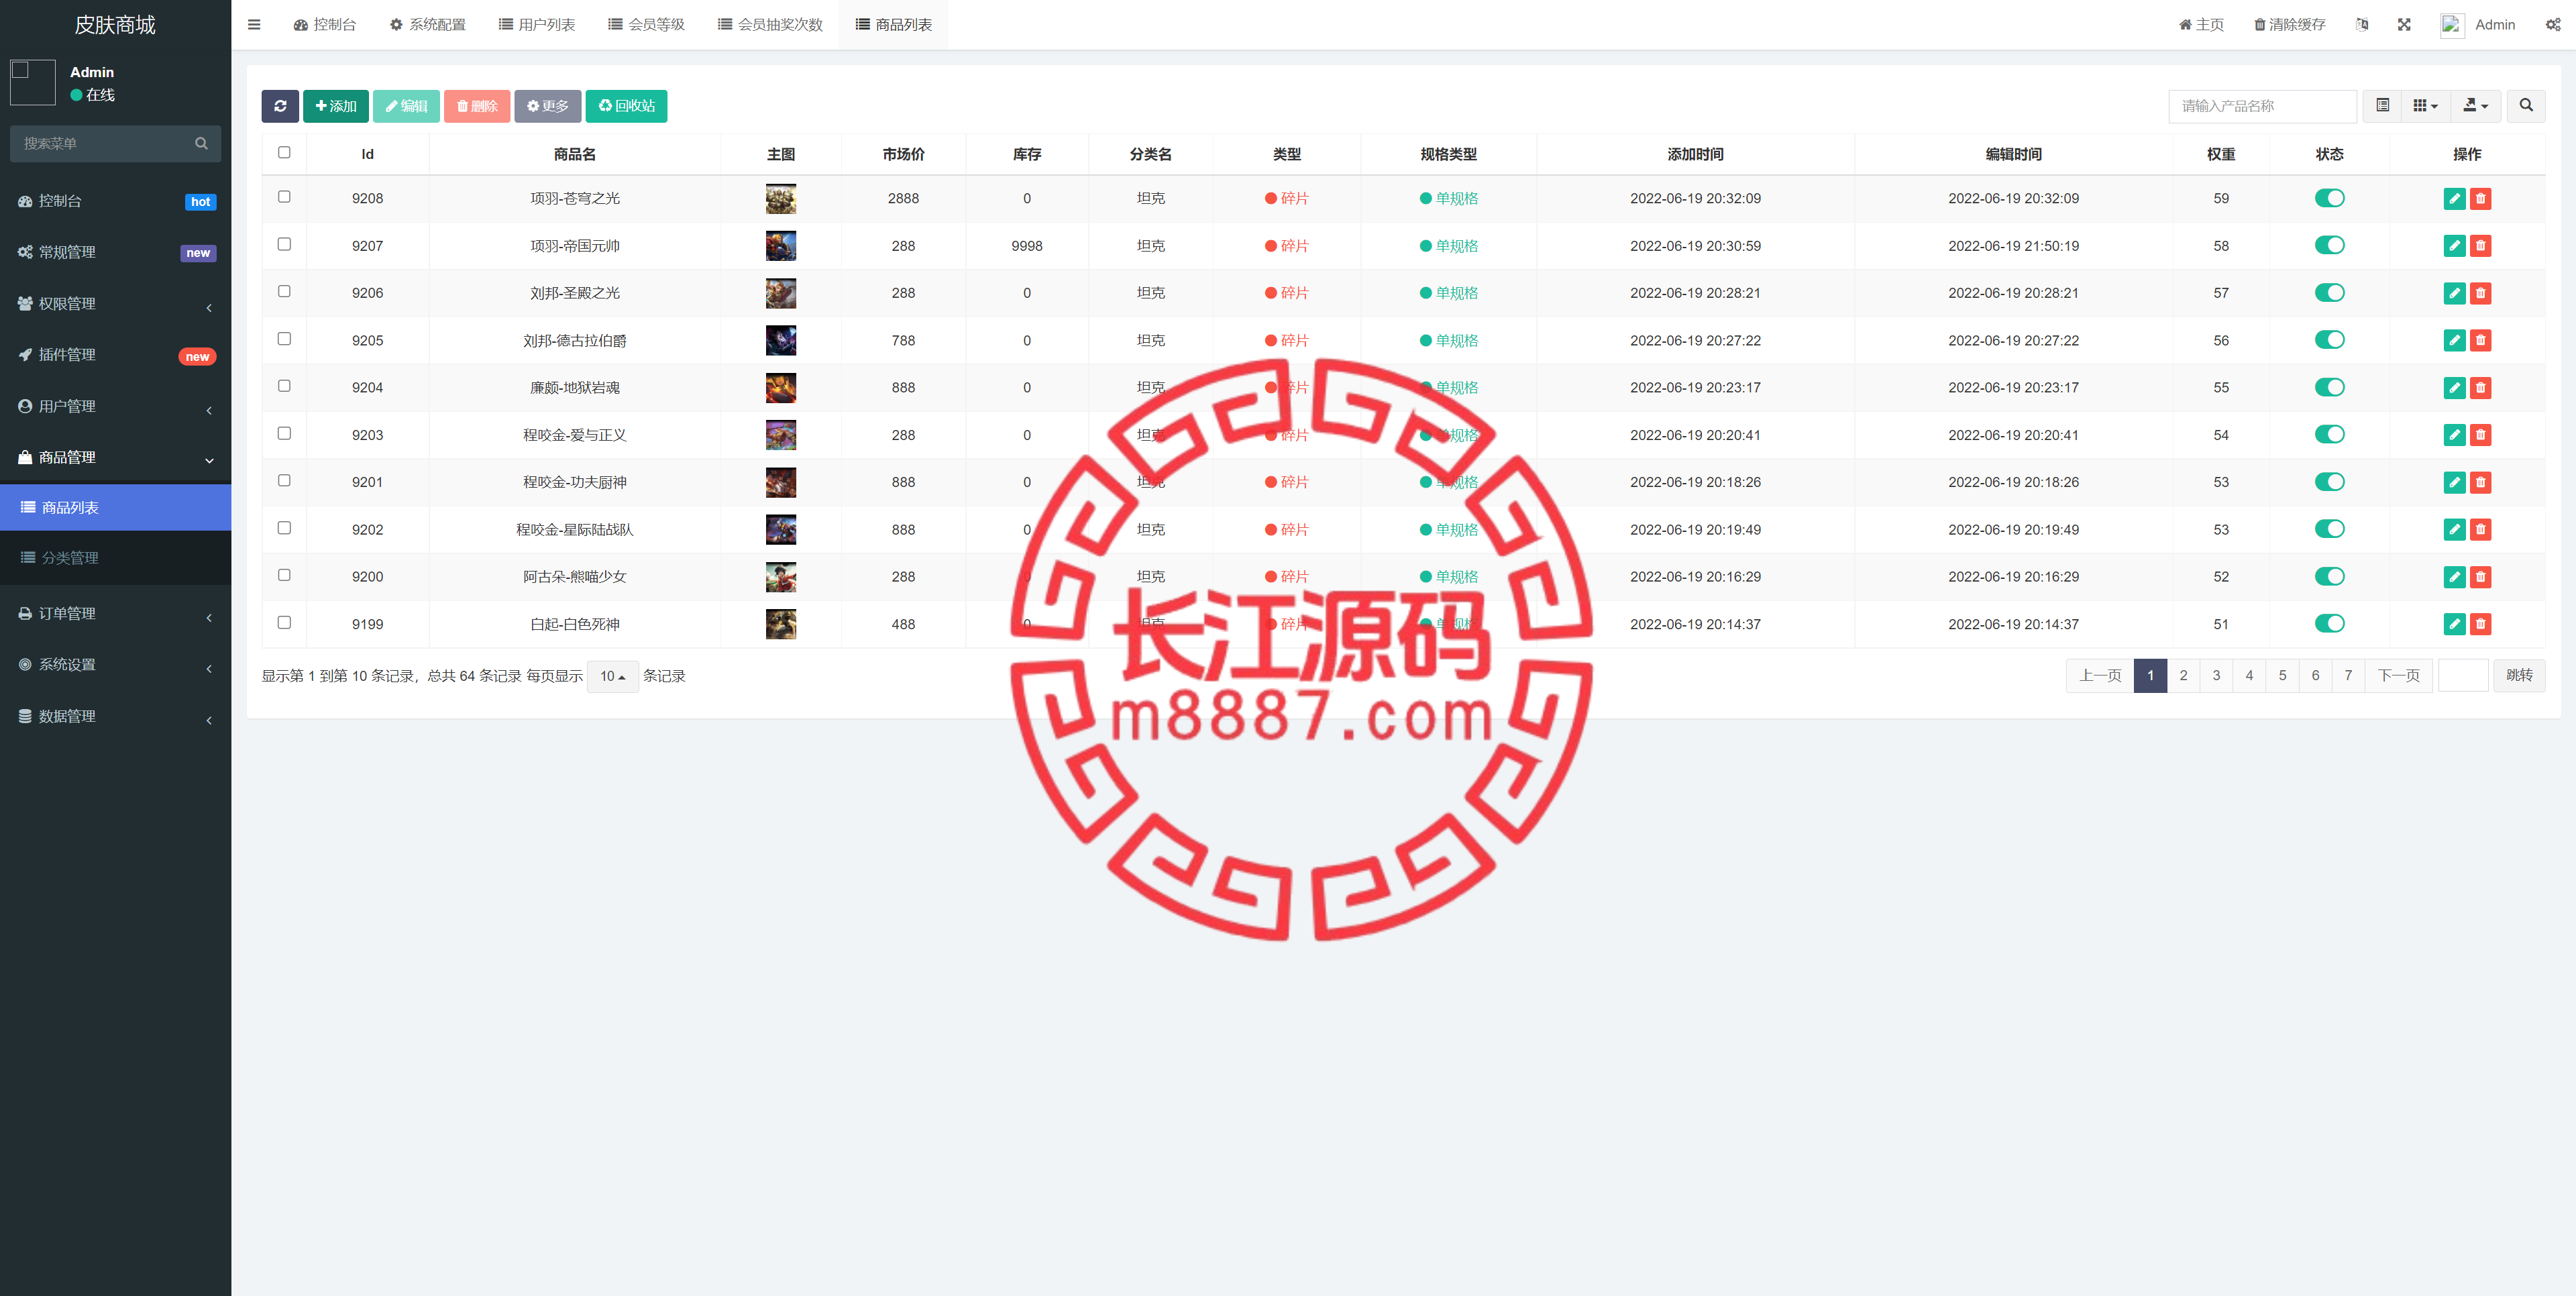Open the export data dropdown
Viewport: 2576px width, 1296px height.
click(x=2475, y=106)
